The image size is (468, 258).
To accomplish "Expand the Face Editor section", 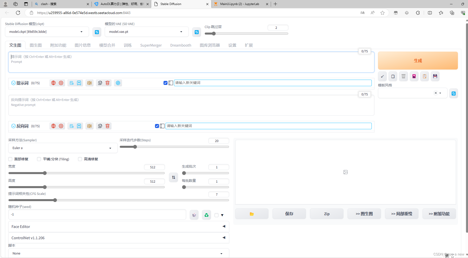I will pyautogui.click(x=119, y=226).
